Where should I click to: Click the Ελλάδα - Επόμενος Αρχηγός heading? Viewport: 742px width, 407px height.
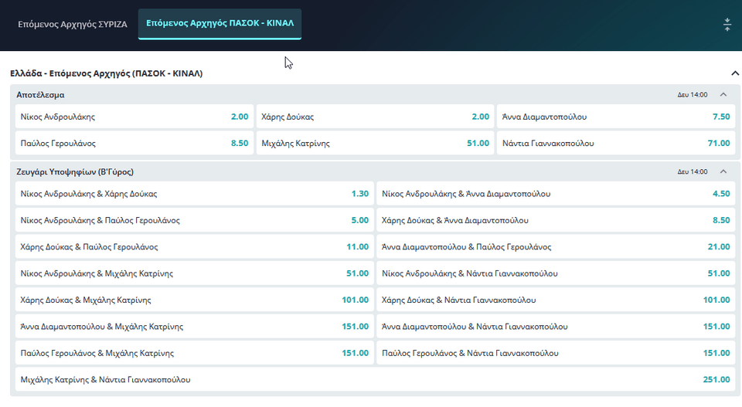[x=107, y=73]
